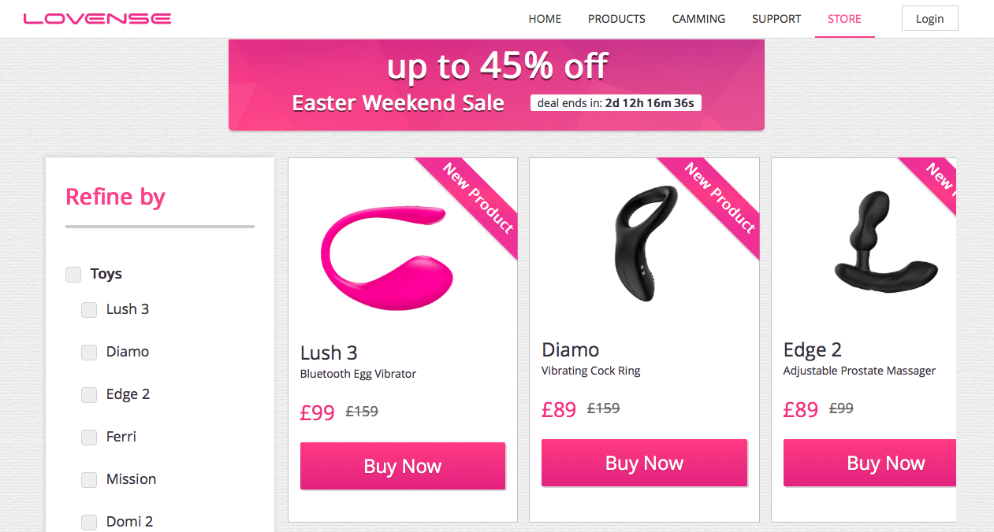
Task: Tick the Lush 3 filter checkbox
Action: coord(89,310)
